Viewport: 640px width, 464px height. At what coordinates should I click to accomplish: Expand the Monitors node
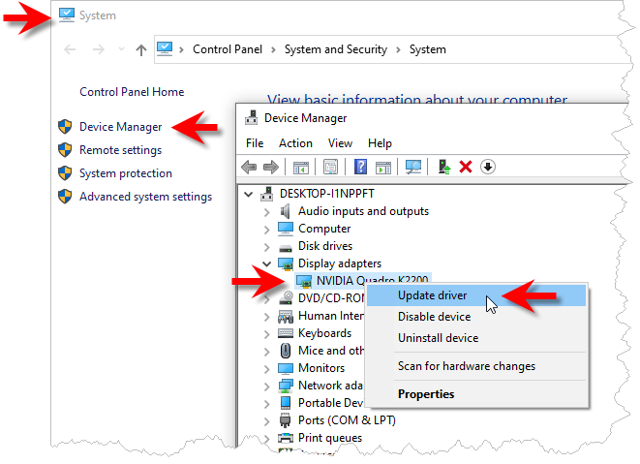266,369
